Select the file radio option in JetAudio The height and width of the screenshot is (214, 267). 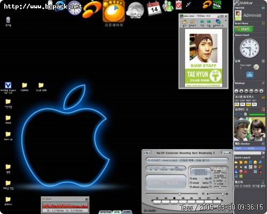tap(210, 179)
